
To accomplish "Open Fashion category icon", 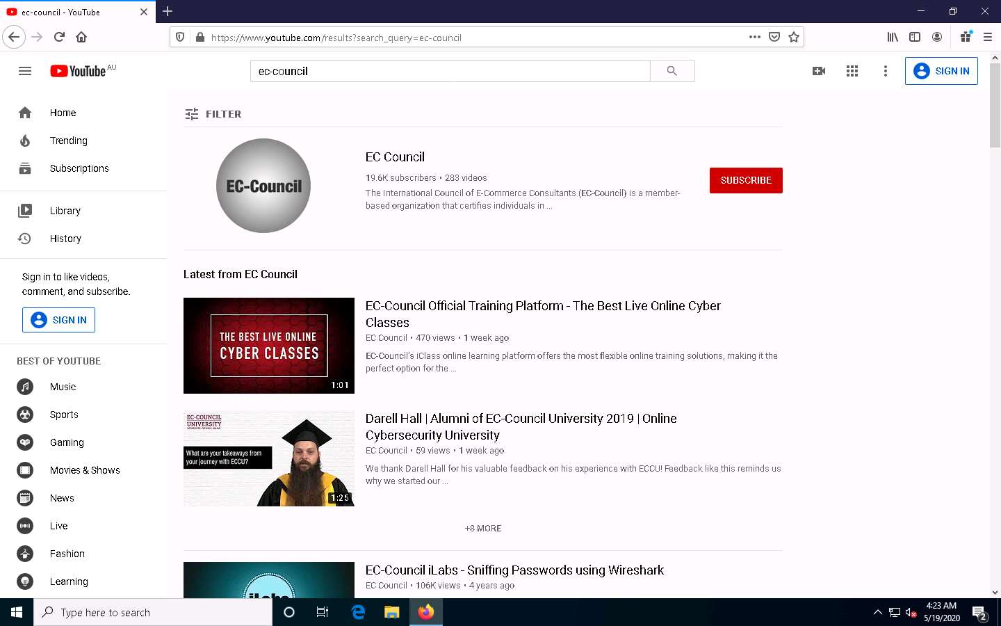I will (25, 554).
